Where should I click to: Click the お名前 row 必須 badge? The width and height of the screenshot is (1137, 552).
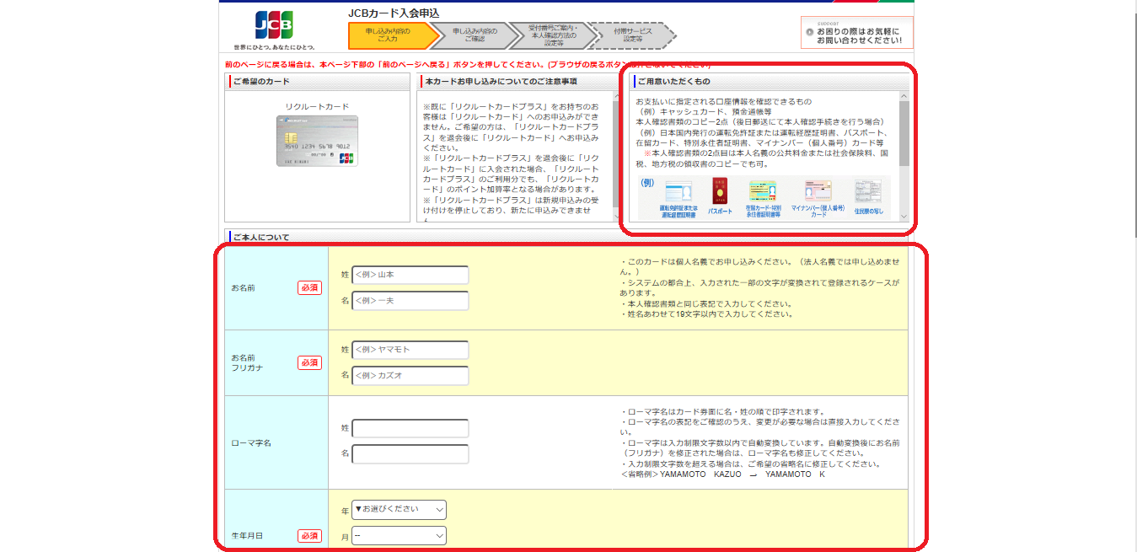[309, 288]
